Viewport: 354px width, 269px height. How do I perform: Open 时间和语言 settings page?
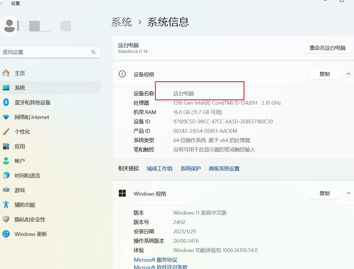click(x=27, y=175)
